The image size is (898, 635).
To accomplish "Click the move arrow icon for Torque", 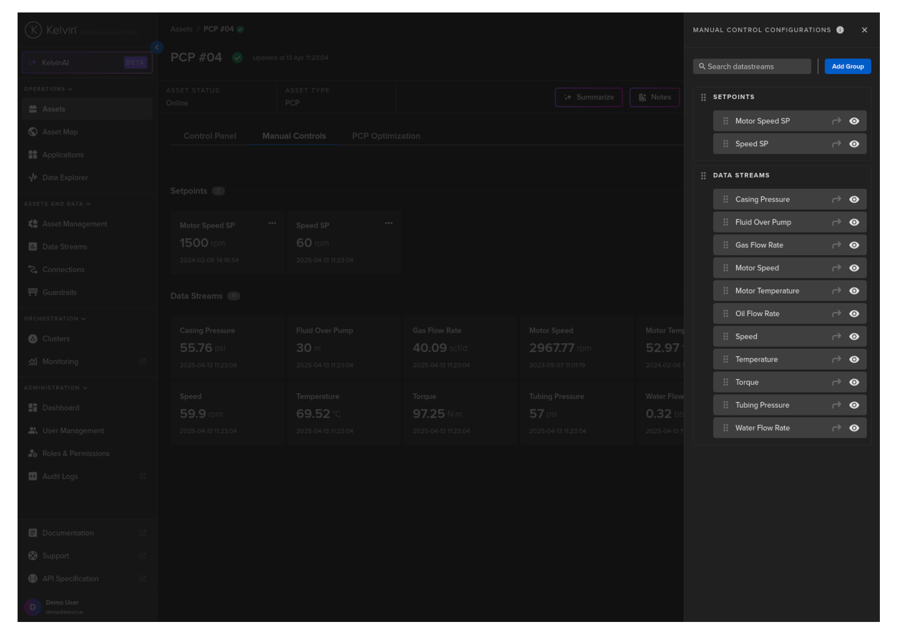I will [836, 383].
